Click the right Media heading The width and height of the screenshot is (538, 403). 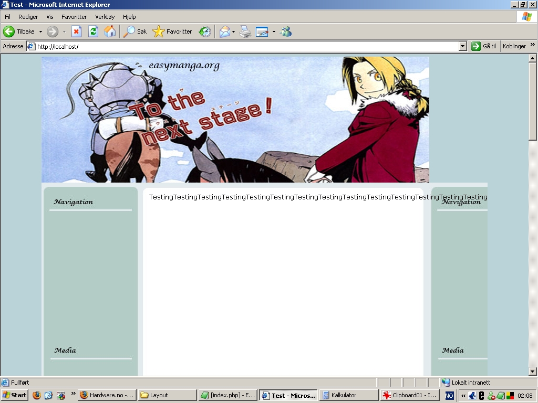click(x=453, y=350)
